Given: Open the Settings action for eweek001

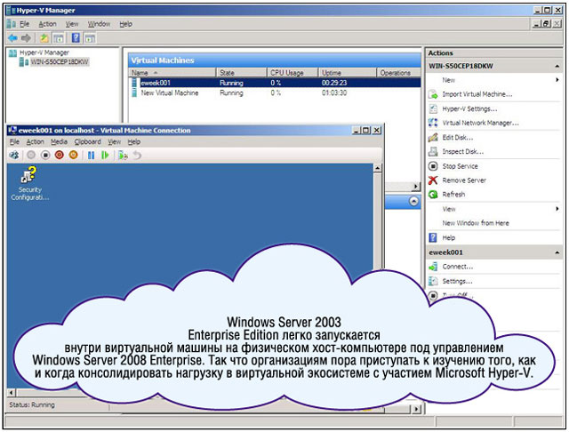Looking at the screenshot, I should tap(457, 281).
